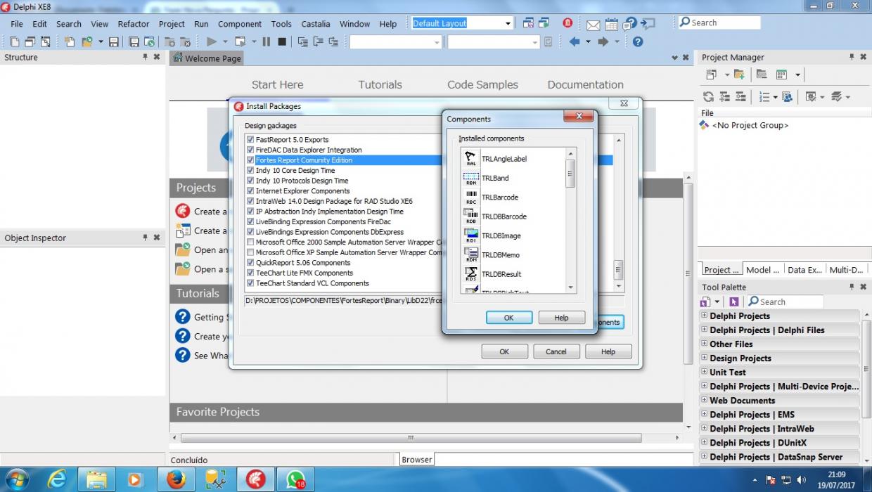872x492 pixels.
Task: Expand Other Files category in Tool Palette
Action: (x=704, y=344)
